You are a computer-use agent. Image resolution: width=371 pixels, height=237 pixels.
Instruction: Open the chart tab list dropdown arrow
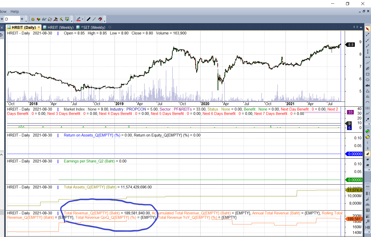tap(361, 27)
